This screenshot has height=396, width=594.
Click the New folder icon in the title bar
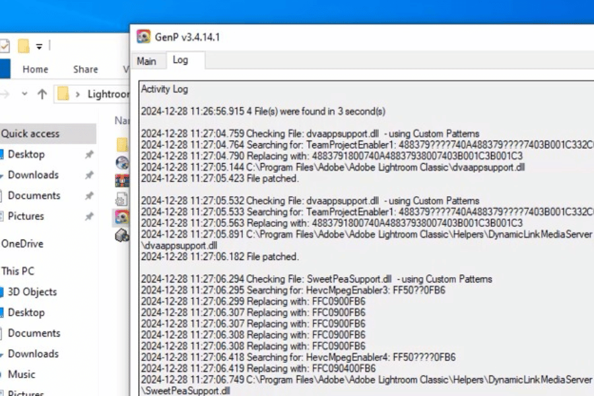(x=24, y=46)
